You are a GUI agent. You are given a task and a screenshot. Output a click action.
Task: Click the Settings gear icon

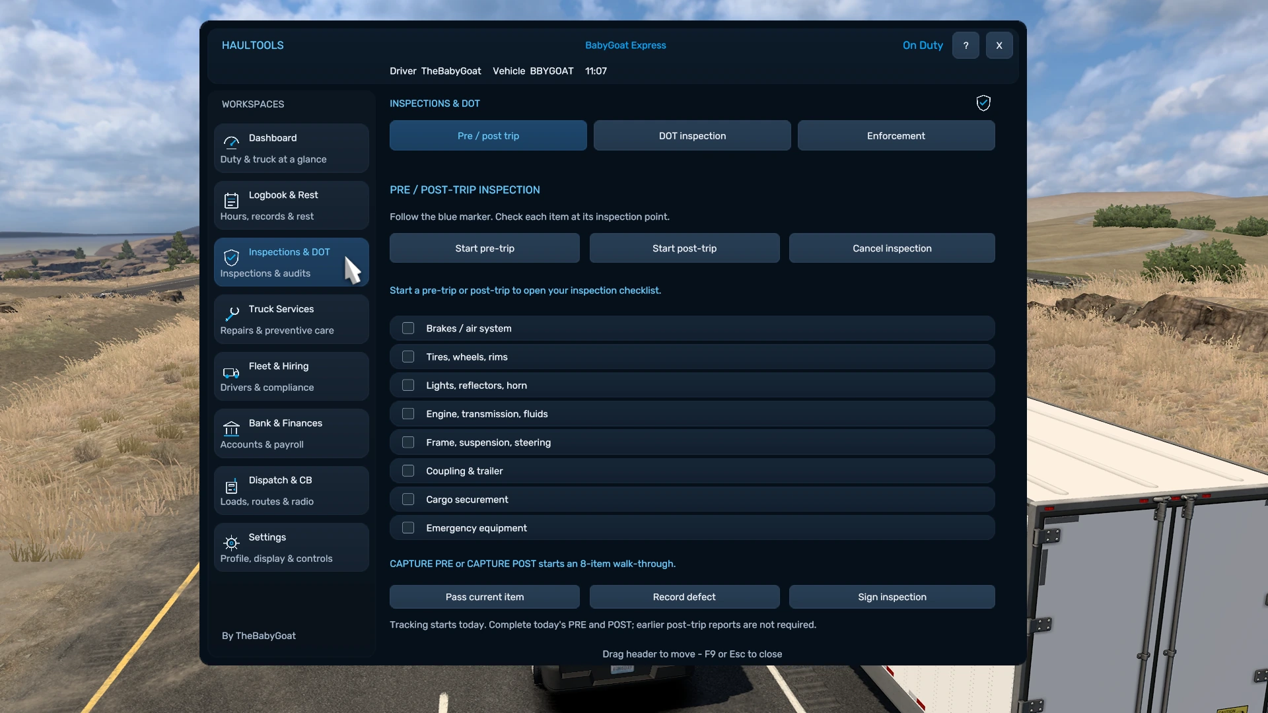(x=231, y=543)
